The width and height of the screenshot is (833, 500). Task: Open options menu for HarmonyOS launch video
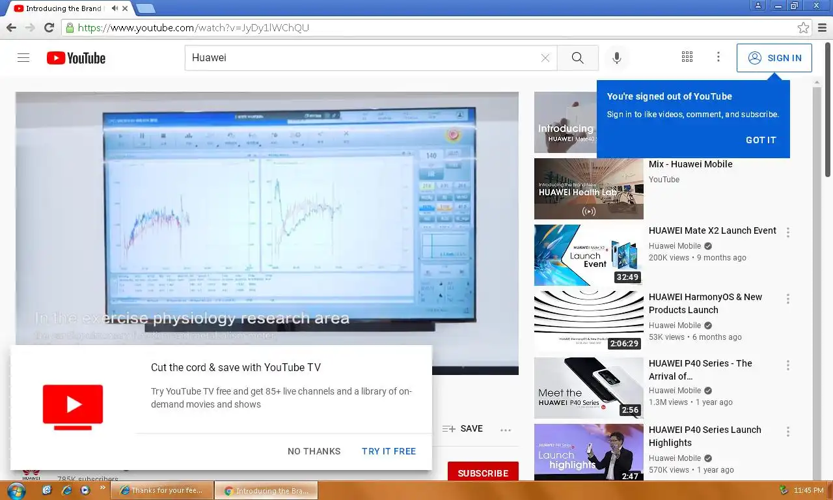coord(788,299)
